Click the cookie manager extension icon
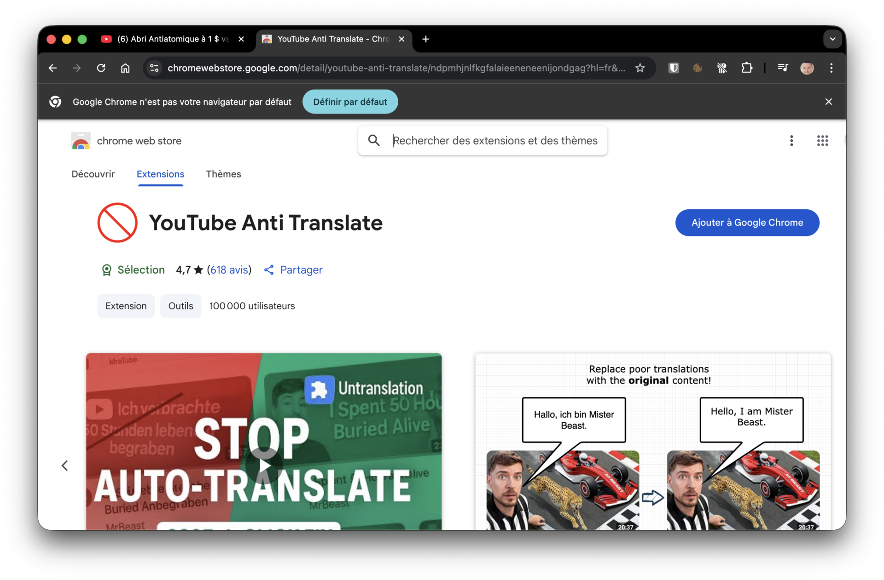Screen dimensions: 884x580 click(x=697, y=68)
